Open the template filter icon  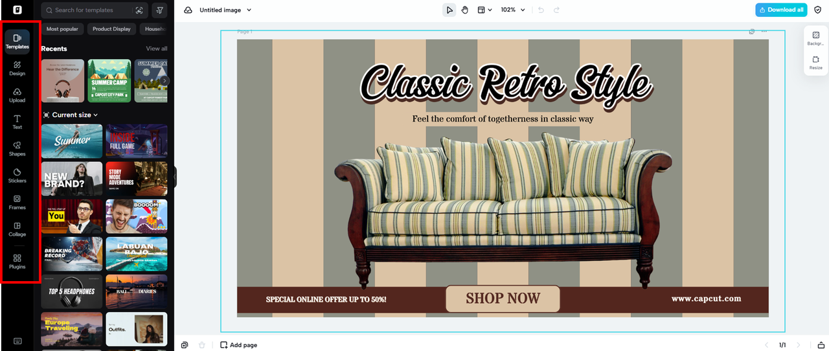159,10
